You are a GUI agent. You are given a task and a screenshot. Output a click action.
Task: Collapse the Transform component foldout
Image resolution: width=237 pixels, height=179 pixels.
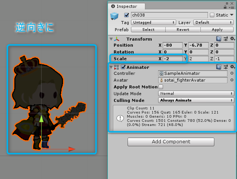tap(111, 39)
